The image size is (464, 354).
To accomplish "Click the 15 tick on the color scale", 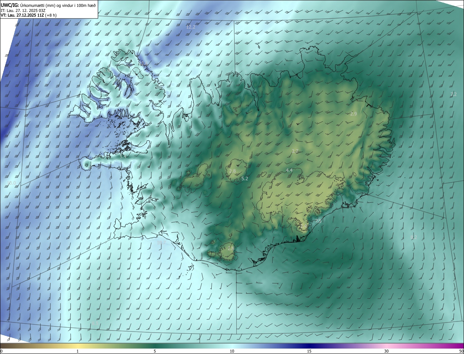I will click(x=309, y=351).
